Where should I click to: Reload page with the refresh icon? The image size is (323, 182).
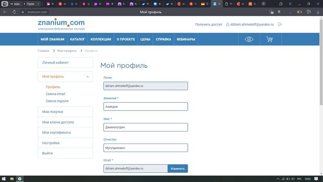click(14, 12)
